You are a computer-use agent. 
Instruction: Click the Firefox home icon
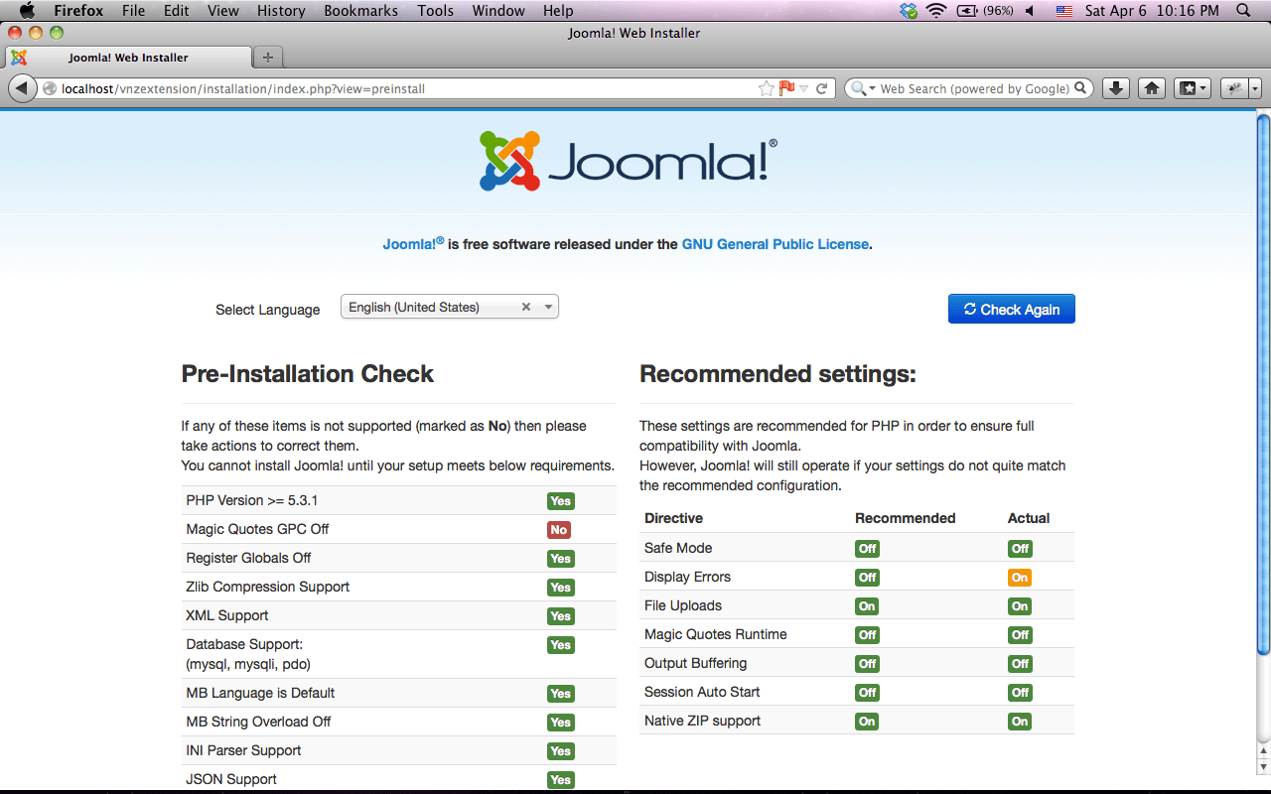1151,88
